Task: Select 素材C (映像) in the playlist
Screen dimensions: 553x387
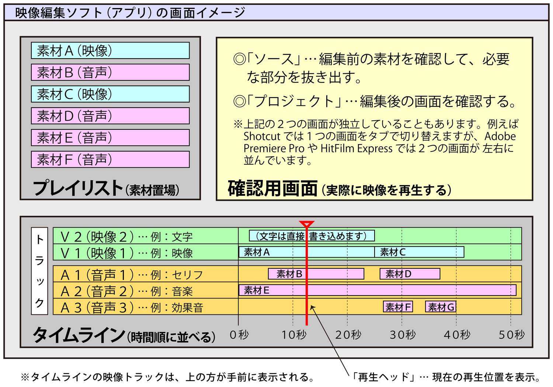Action: click(110, 94)
